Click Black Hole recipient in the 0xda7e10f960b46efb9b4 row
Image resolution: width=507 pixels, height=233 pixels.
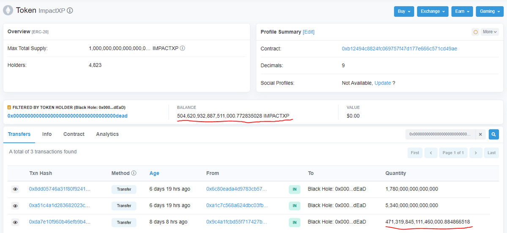(x=337, y=222)
